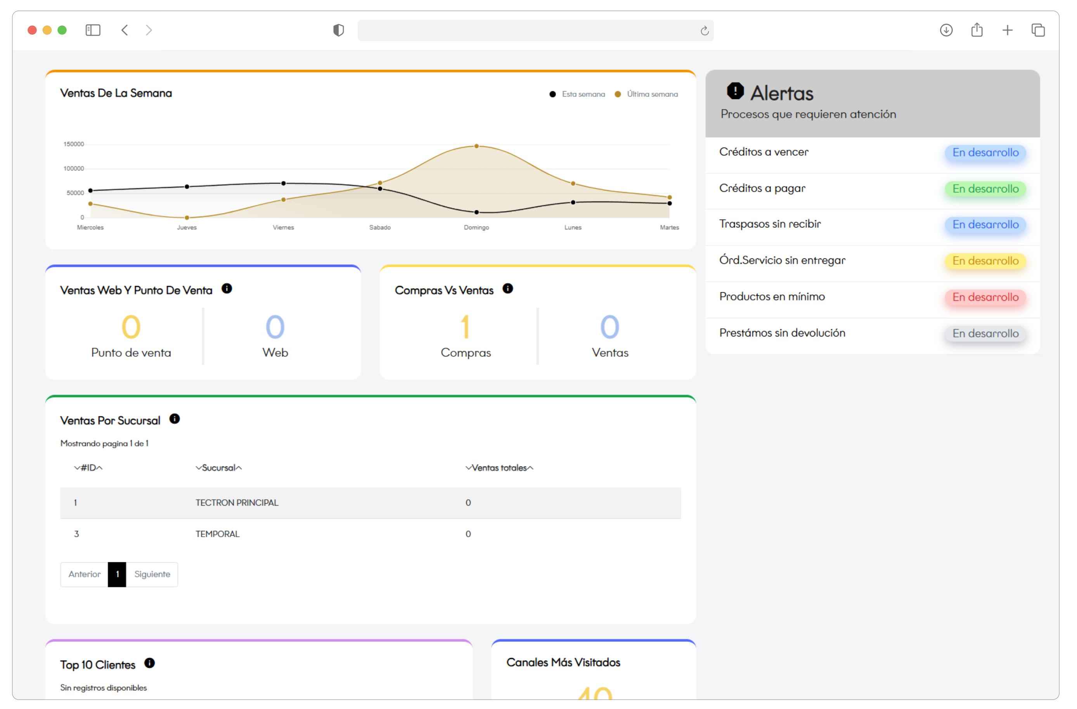The width and height of the screenshot is (1077, 709).
Task: Select the Órd.Servicio sin entregar alert label
Action: (x=783, y=260)
